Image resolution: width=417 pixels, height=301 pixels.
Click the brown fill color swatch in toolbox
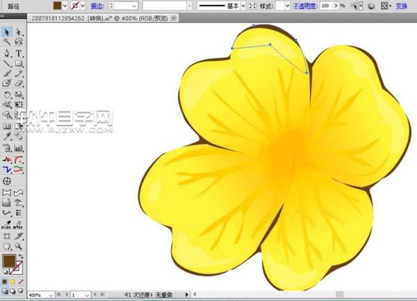click(x=10, y=261)
